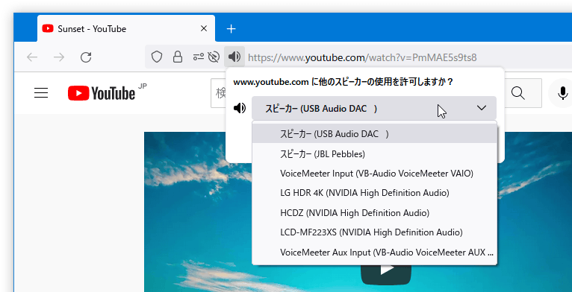Click the browser back arrow
The width and height of the screenshot is (572, 292).
[32, 57]
